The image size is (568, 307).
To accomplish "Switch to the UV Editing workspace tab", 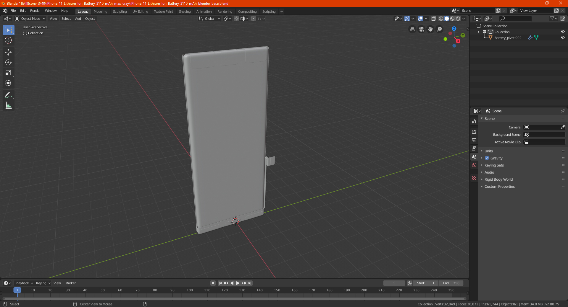I will [x=140, y=12].
